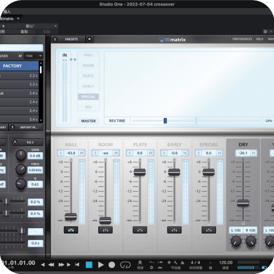The height and width of the screenshot is (274, 274).
Task: Select SPECIAL in the signal routing list
Action: [x=88, y=97]
